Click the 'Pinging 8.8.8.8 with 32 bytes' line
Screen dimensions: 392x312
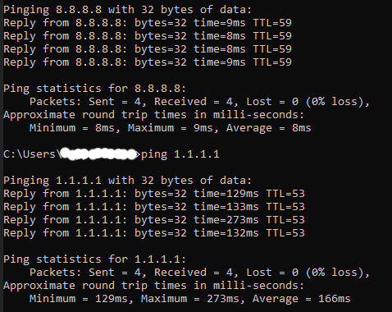[x=127, y=10]
